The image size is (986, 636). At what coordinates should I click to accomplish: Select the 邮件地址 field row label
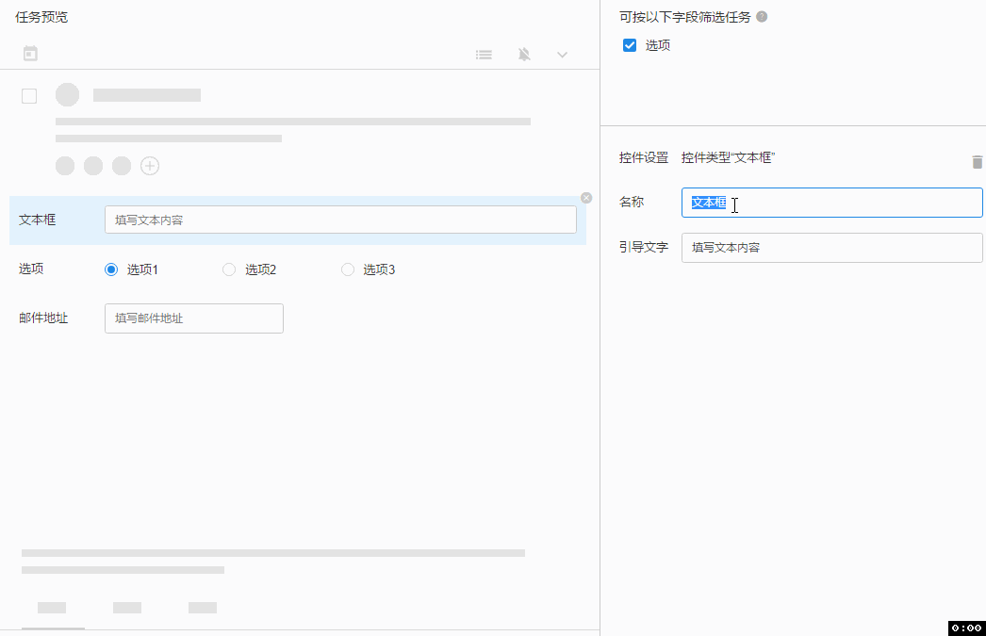coord(43,318)
